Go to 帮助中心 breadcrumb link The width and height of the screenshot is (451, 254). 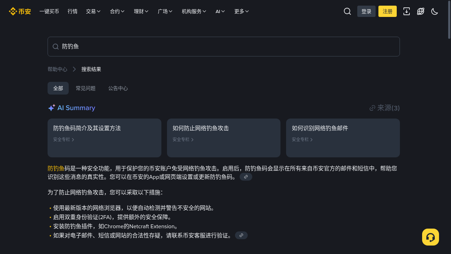[57, 69]
